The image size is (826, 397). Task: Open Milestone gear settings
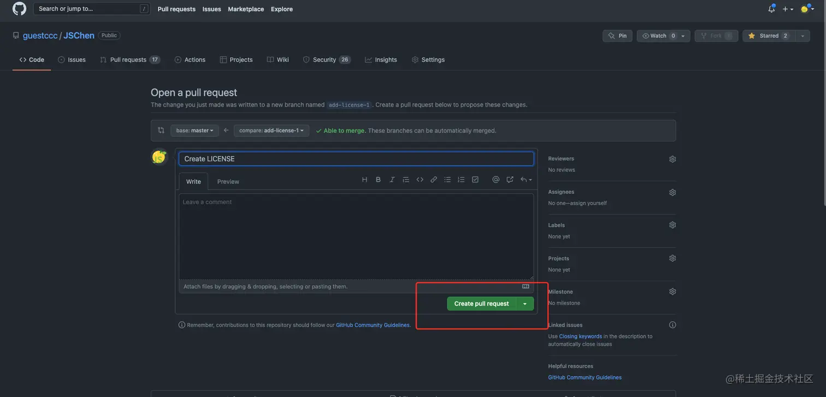click(672, 291)
